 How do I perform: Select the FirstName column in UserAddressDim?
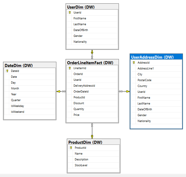point(156,98)
